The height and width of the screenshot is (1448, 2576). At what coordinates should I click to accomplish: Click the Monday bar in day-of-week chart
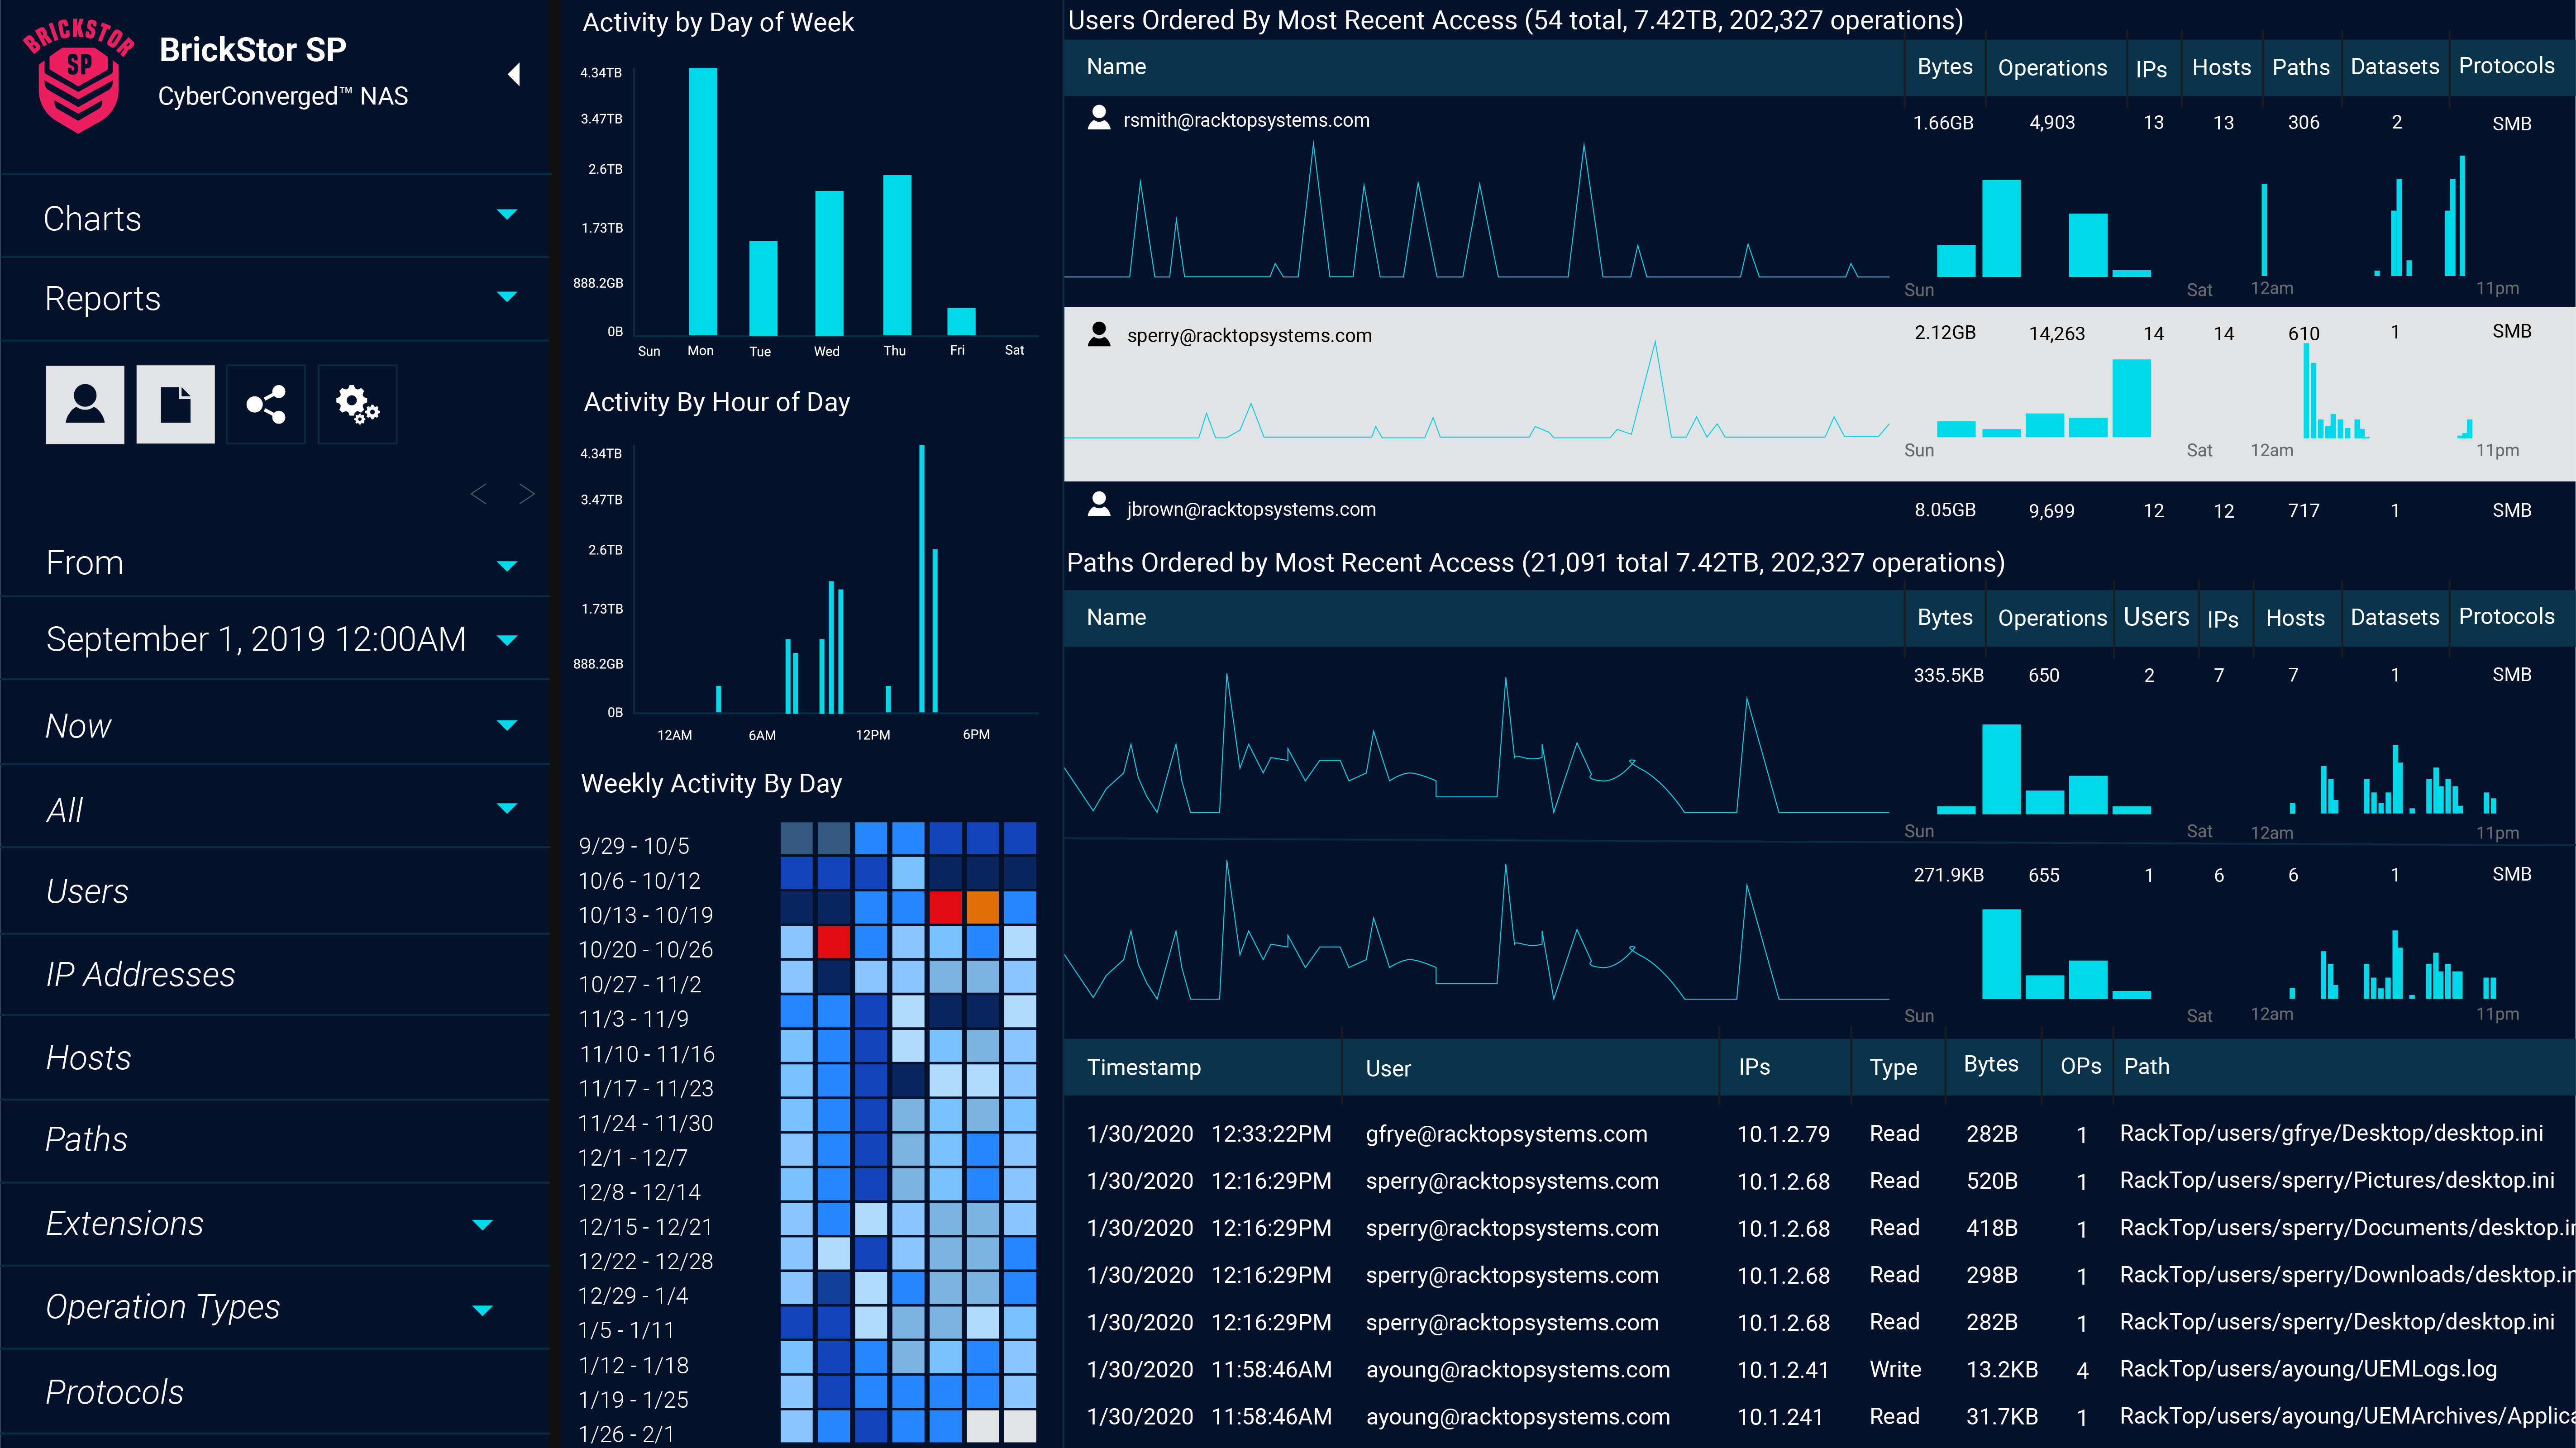pos(702,201)
